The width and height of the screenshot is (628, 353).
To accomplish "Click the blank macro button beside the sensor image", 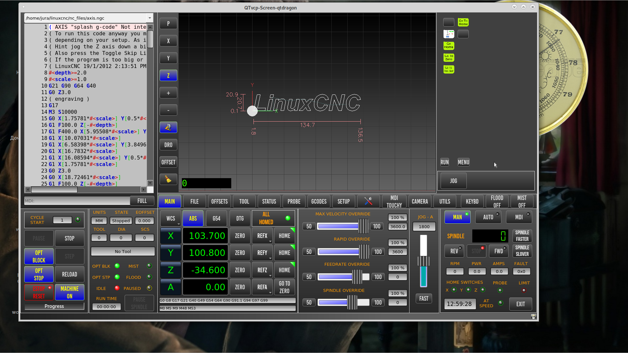I will click(x=463, y=34).
